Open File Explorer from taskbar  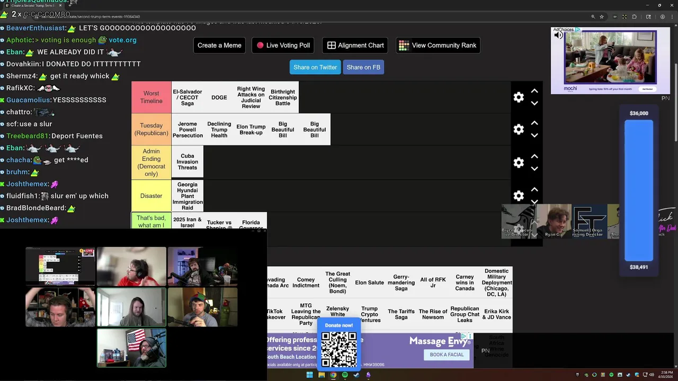click(x=322, y=375)
